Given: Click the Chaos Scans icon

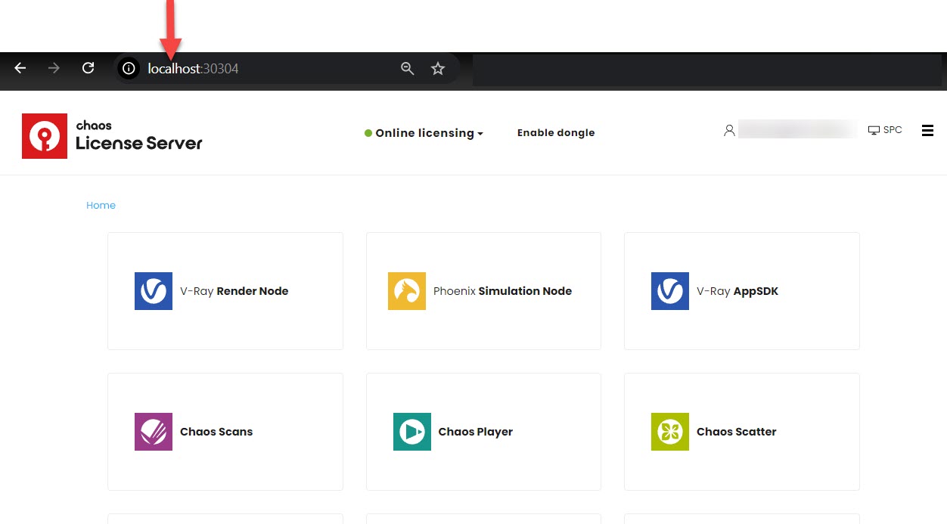Looking at the screenshot, I should pos(154,432).
